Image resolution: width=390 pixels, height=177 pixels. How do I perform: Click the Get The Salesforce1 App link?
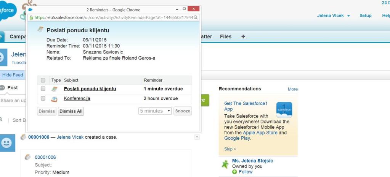246,106
